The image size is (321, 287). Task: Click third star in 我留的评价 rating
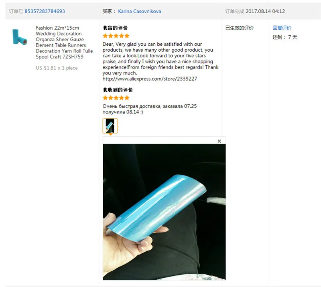click(x=116, y=36)
